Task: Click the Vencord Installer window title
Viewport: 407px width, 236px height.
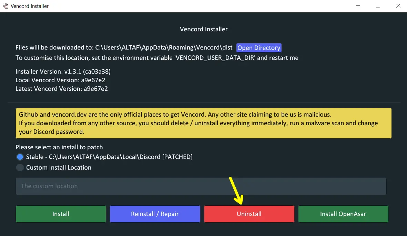Action: pos(30,6)
